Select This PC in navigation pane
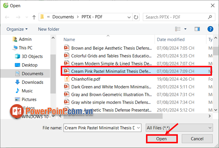The height and width of the screenshot is (148, 219). (26, 48)
